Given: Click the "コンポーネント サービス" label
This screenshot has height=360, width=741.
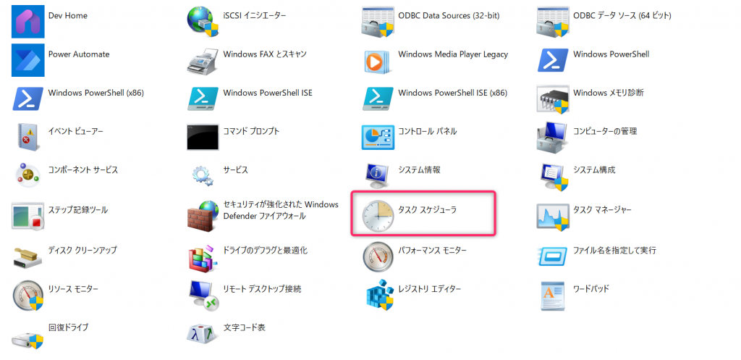Looking at the screenshot, I should tap(83, 169).
